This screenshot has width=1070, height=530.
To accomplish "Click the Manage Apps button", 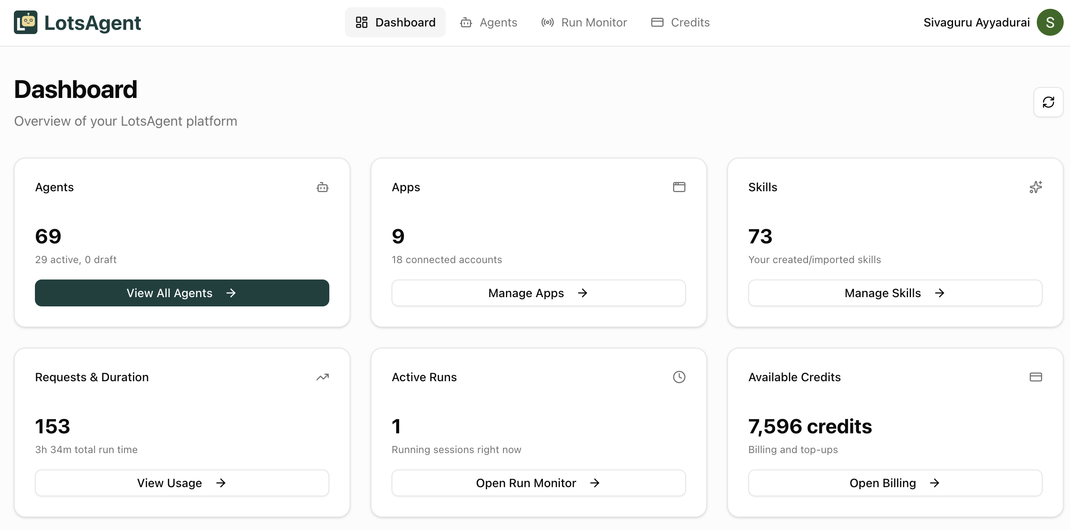I will tap(538, 293).
